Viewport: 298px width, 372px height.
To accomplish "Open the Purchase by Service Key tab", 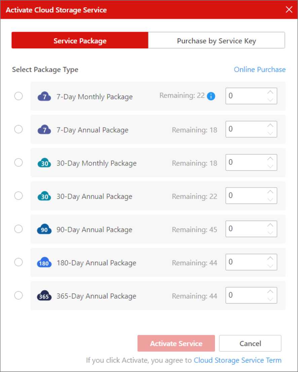I will click(216, 41).
